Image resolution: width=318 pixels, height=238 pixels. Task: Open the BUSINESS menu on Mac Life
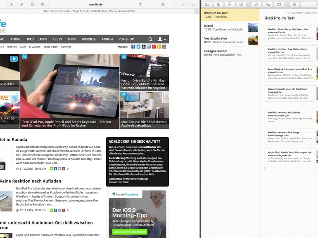click(89, 39)
